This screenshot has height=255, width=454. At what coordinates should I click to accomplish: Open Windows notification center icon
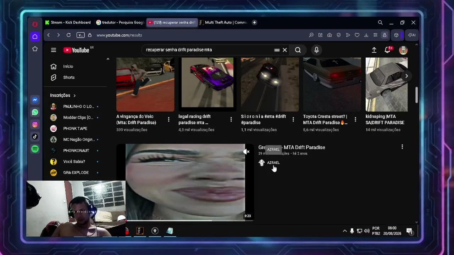(x=409, y=231)
